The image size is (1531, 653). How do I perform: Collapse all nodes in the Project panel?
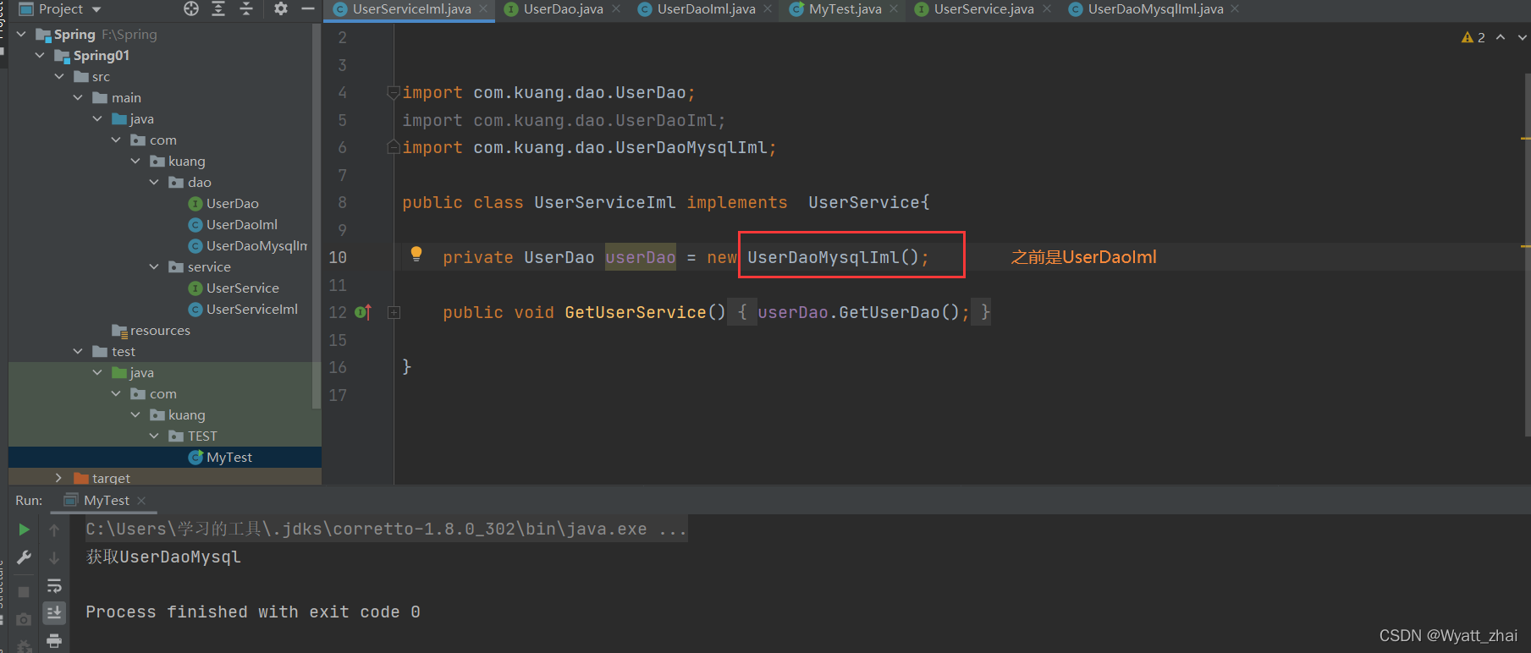coord(246,8)
